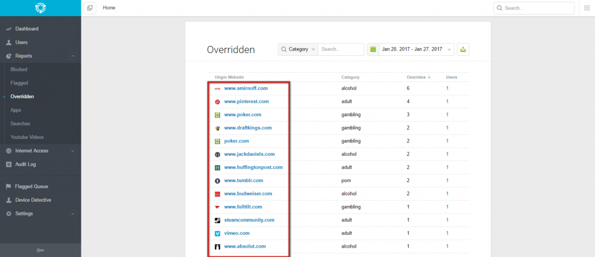Open the www.tumblr.com link

pyautogui.click(x=243, y=181)
